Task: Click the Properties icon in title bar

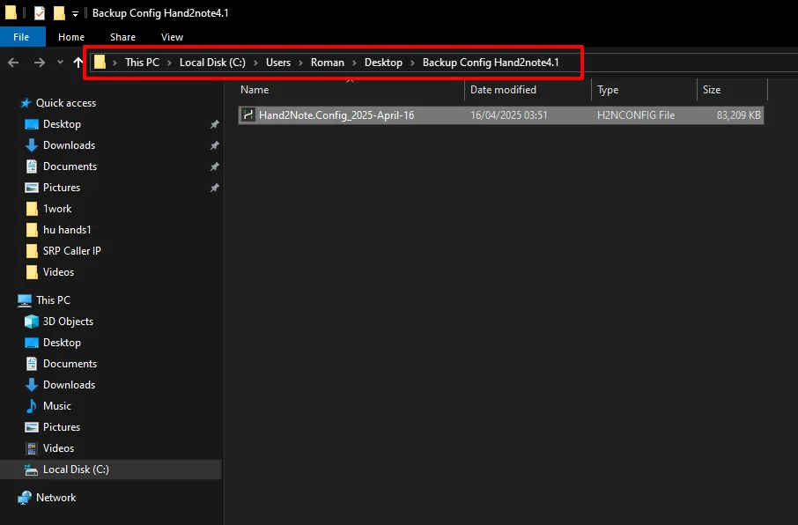Action: [x=40, y=13]
